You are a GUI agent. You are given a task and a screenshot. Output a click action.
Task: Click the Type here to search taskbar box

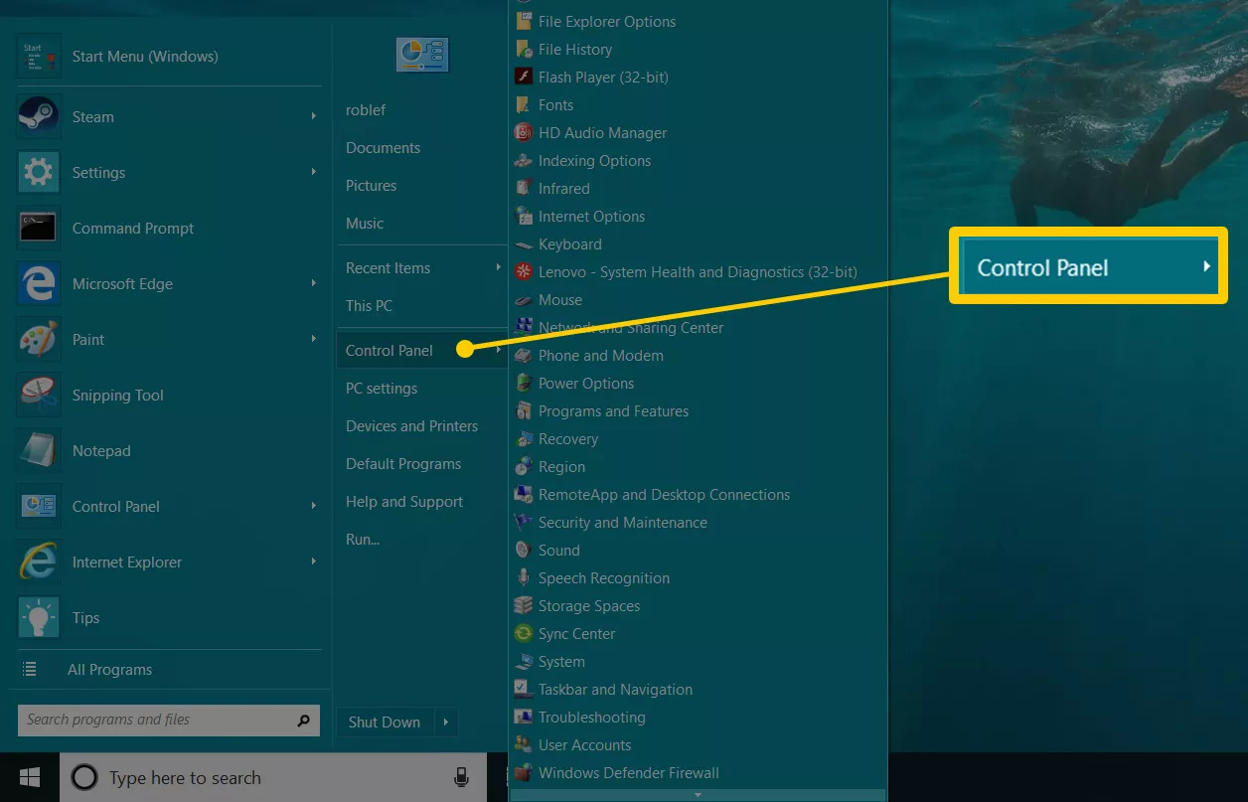pos(273,778)
